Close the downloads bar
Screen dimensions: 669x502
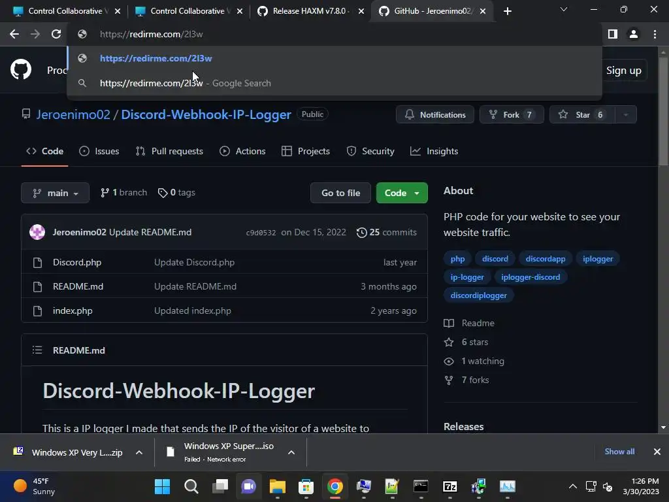click(657, 452)
